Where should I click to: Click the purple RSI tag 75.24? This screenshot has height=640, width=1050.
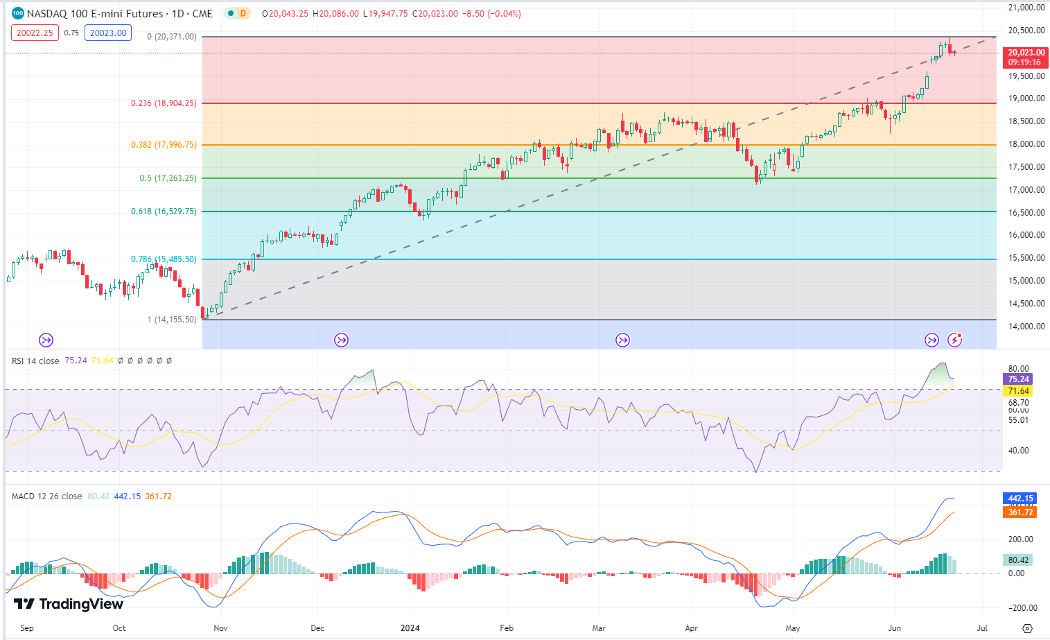pos(1018,379)
